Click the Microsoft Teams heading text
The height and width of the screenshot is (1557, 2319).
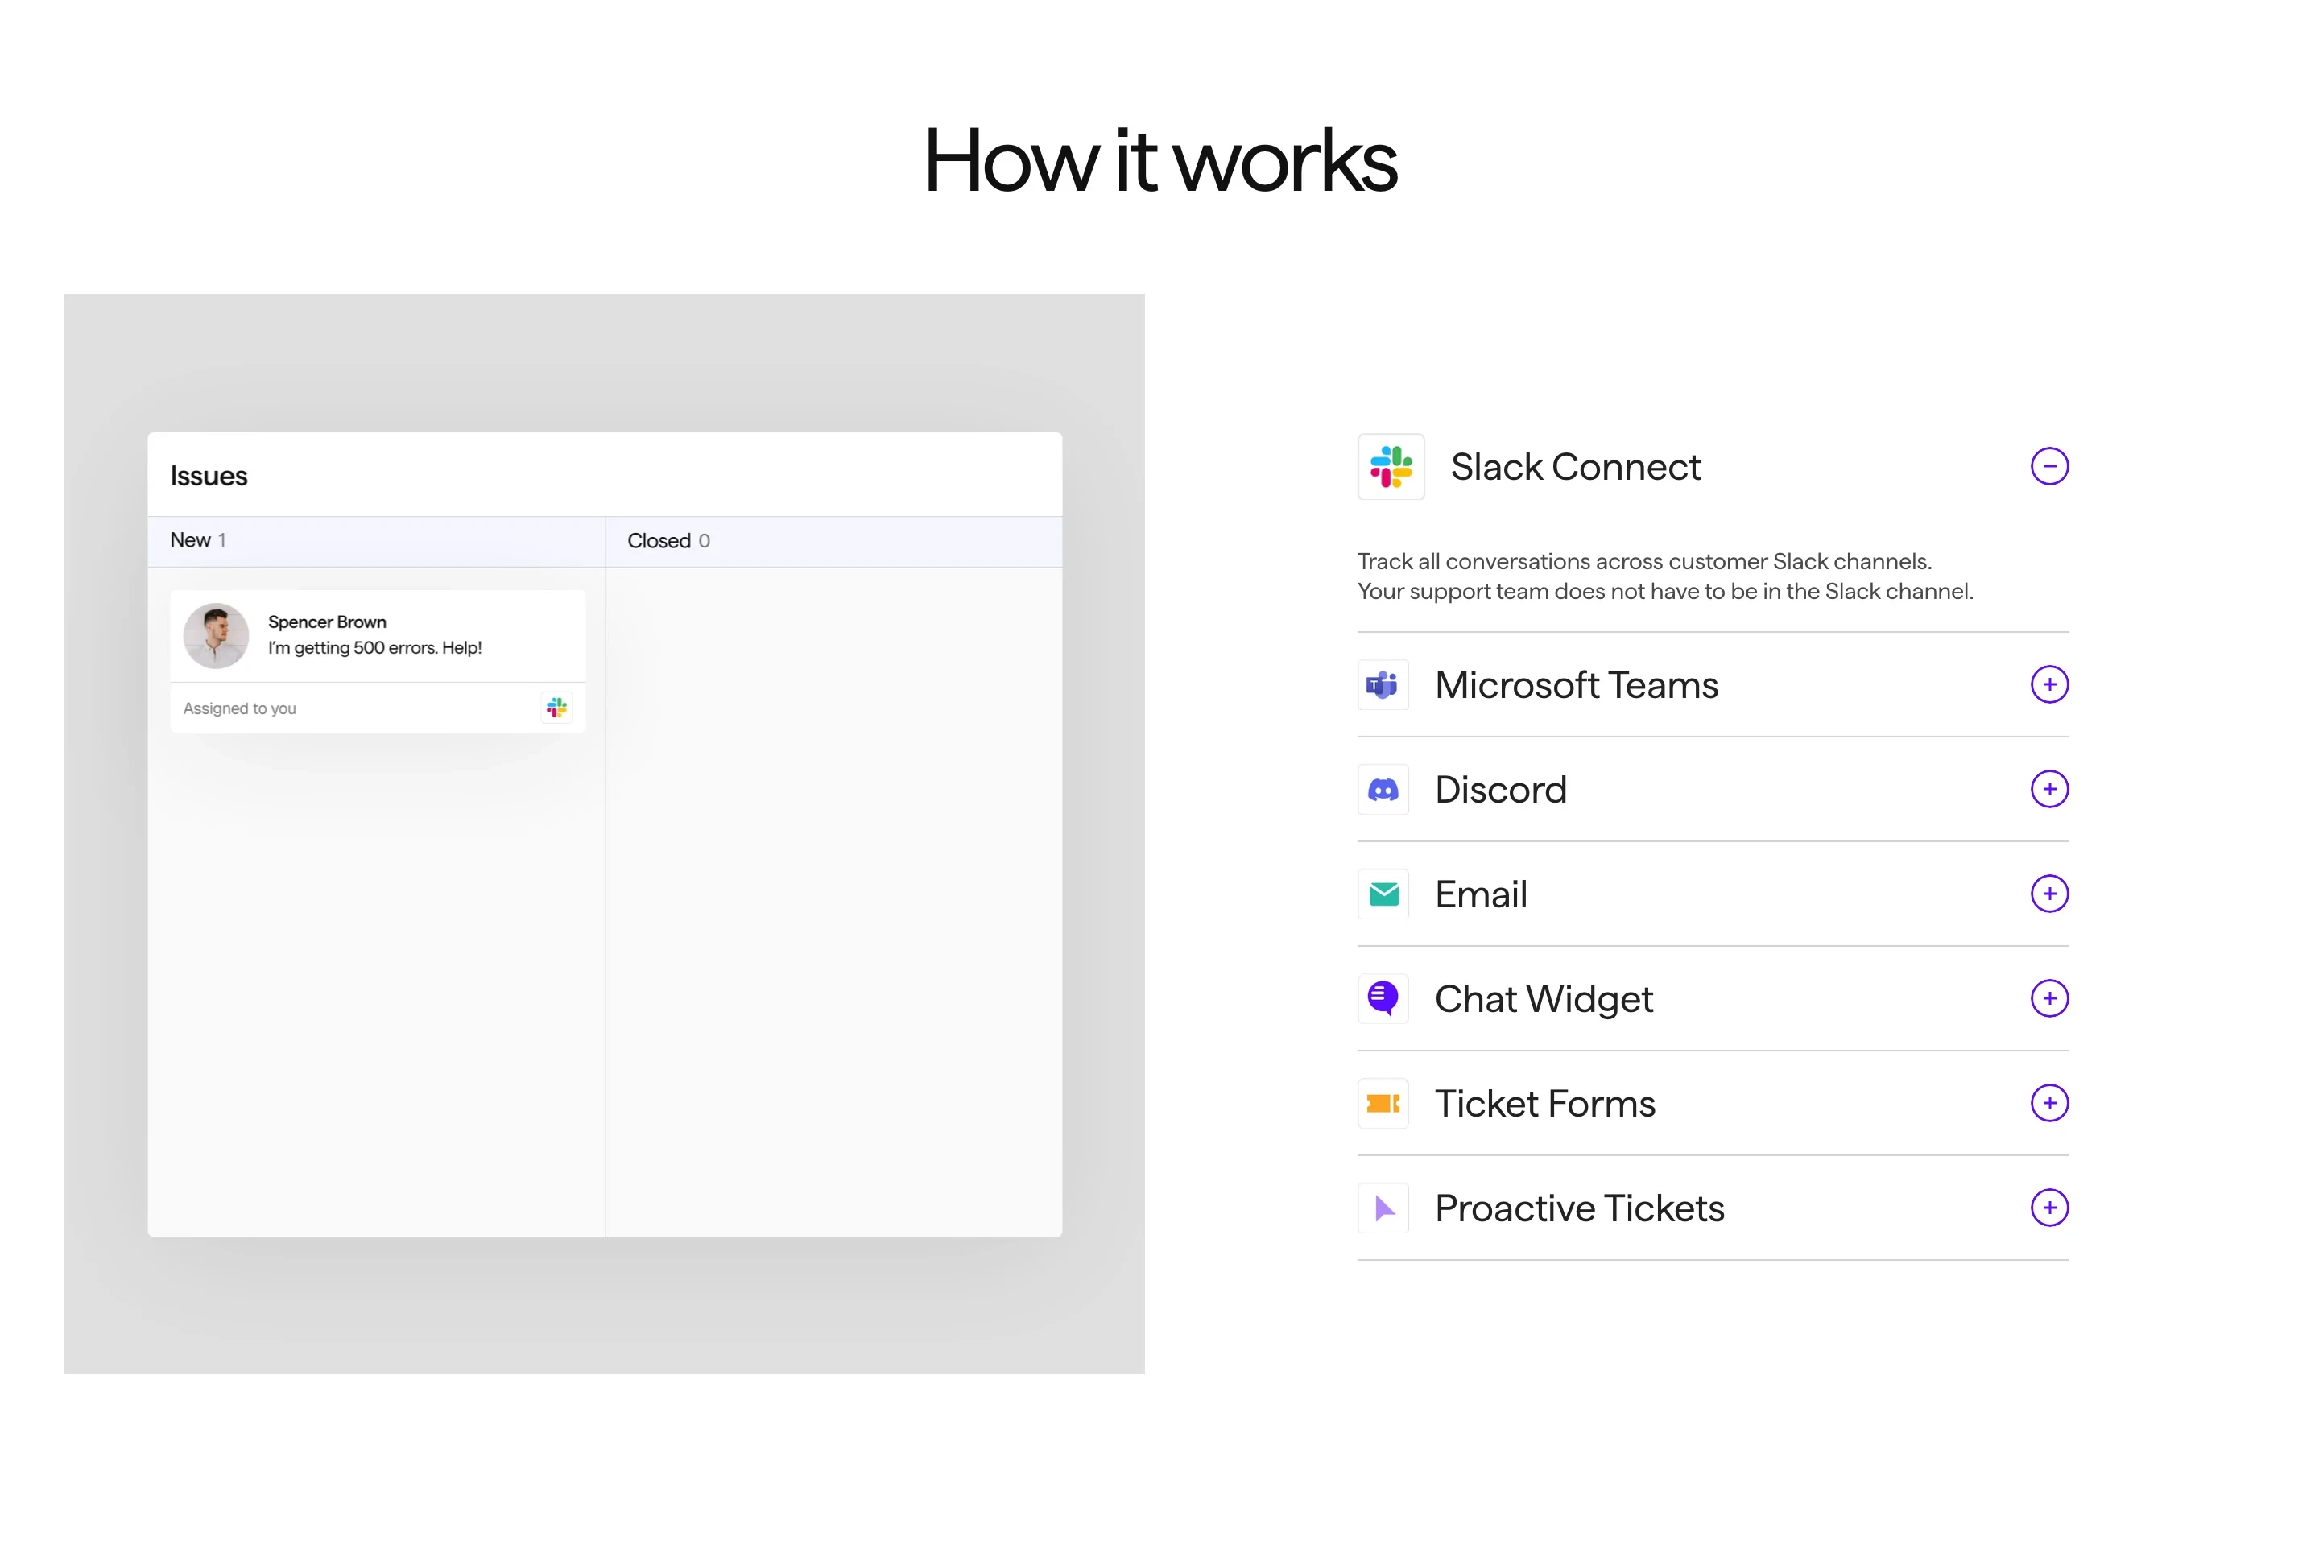point(1575,685)
